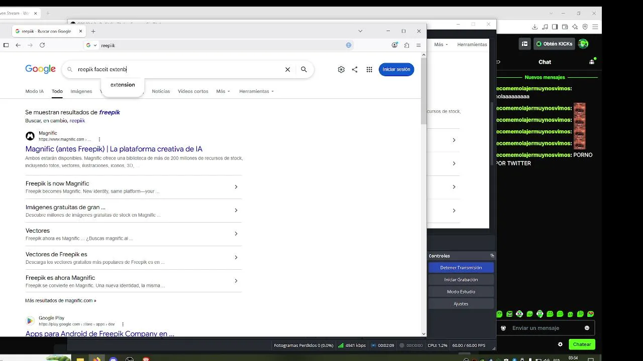Screen dimensions: 643x361
Task: Open the shield VPN icon in background browser
Action: [585, 27]
